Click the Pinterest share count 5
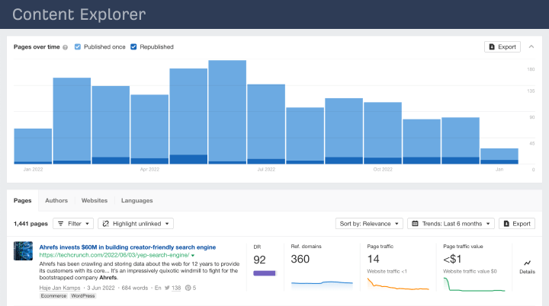549x306 pixels. pos(194,288)
